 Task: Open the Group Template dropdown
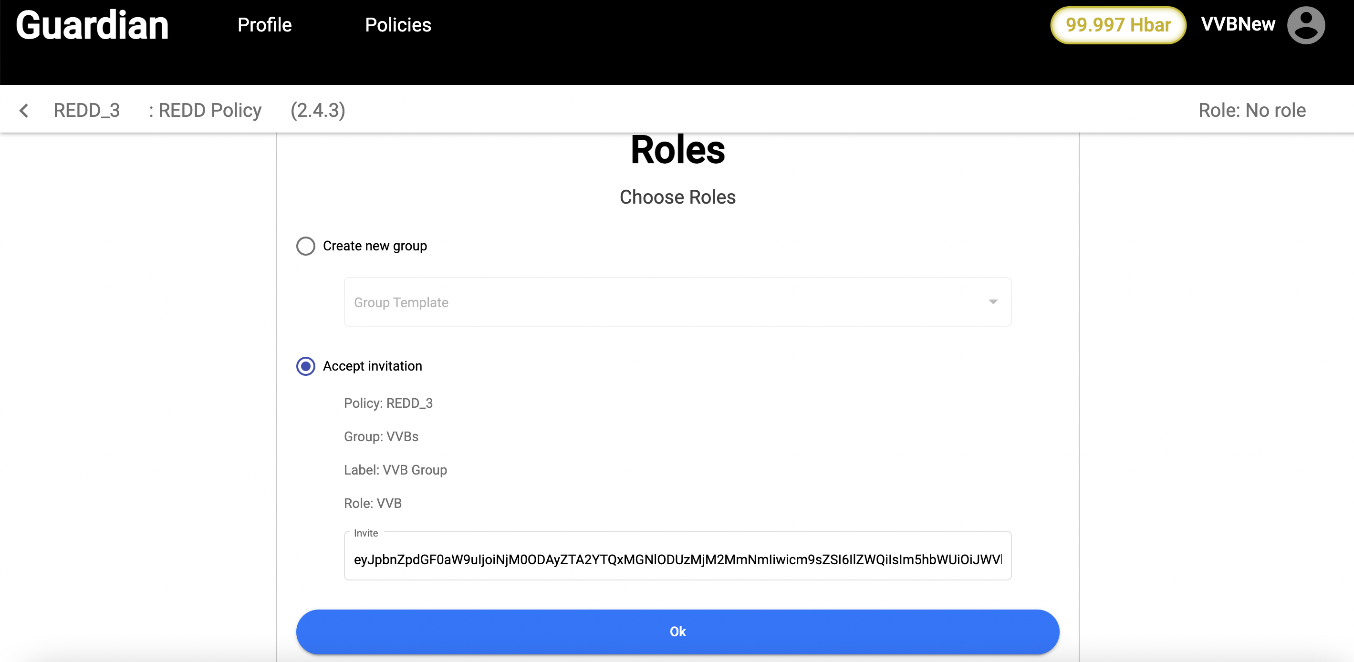coord(677,302)
